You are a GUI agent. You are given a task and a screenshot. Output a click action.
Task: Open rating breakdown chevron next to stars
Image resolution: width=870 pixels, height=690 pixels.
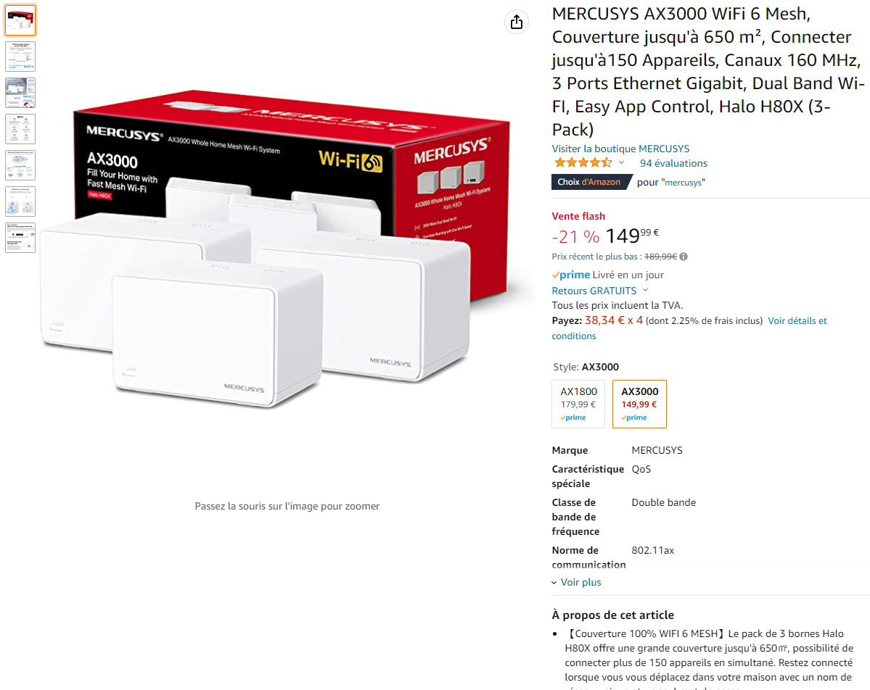pyautogui.click(x=621, y=163)
